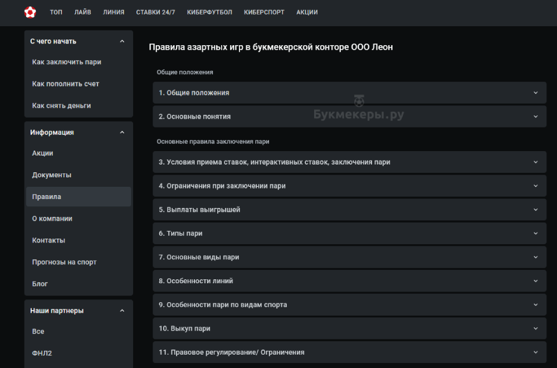Viewport: 557px width, 368px height.
Task: Open the 'Блог' sidebar link
Action: pos(40,284)
